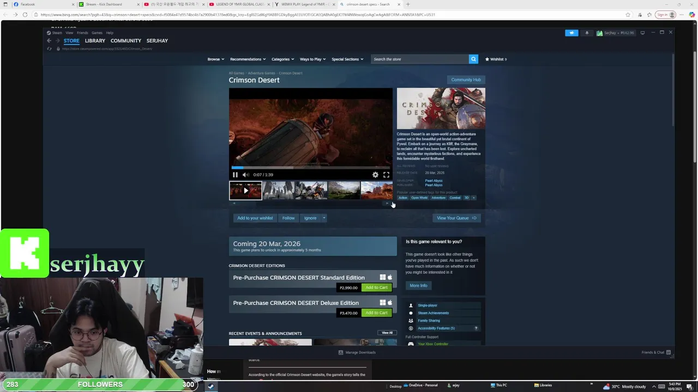Expand Special Sections dropdown
Image resolution: width=698 pixels, height=392 pixels.
tap(347, 59)
